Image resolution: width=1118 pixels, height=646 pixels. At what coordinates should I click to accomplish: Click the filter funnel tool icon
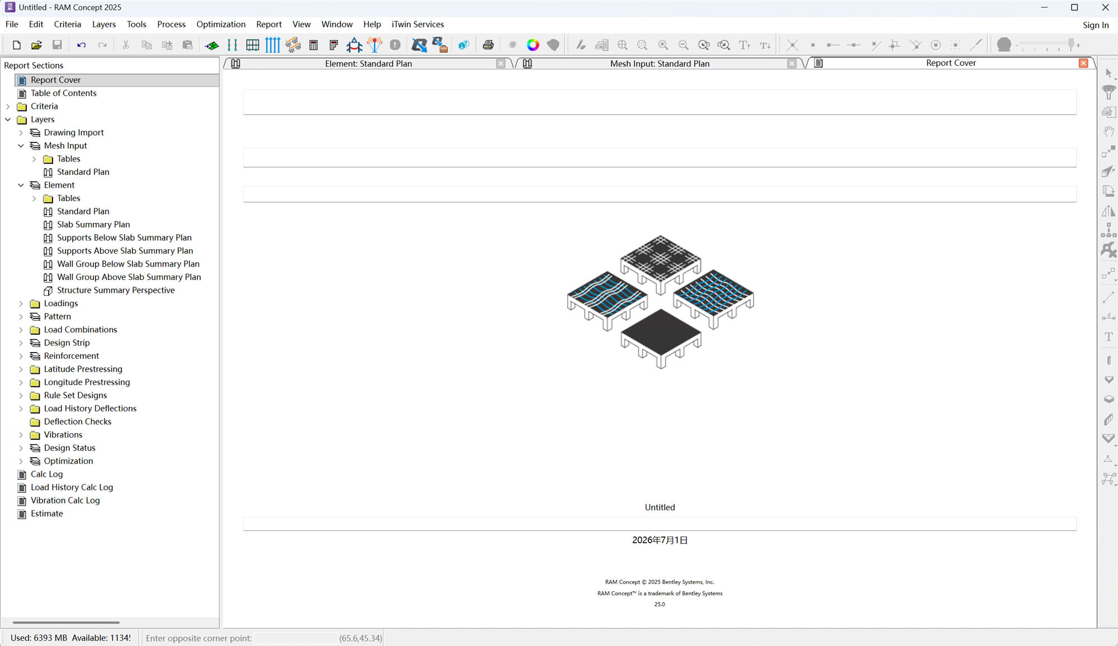pyautogui.click(x=1108, y=92)
